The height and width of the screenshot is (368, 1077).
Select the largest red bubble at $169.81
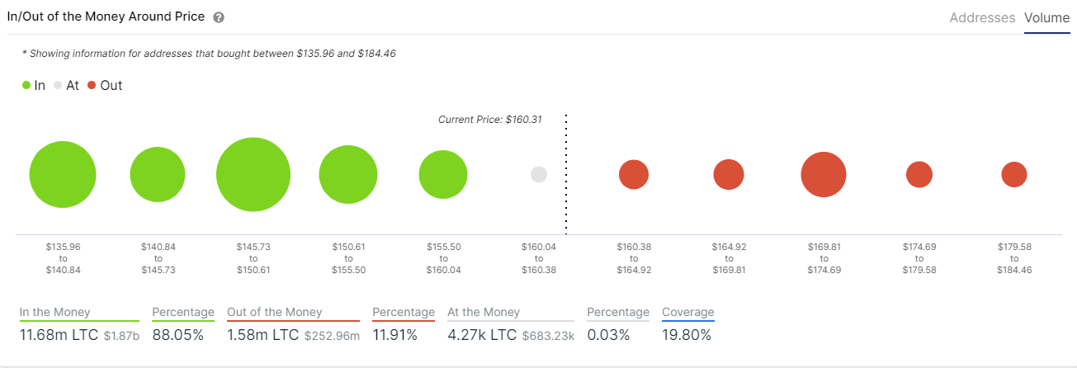coord(824,174)
